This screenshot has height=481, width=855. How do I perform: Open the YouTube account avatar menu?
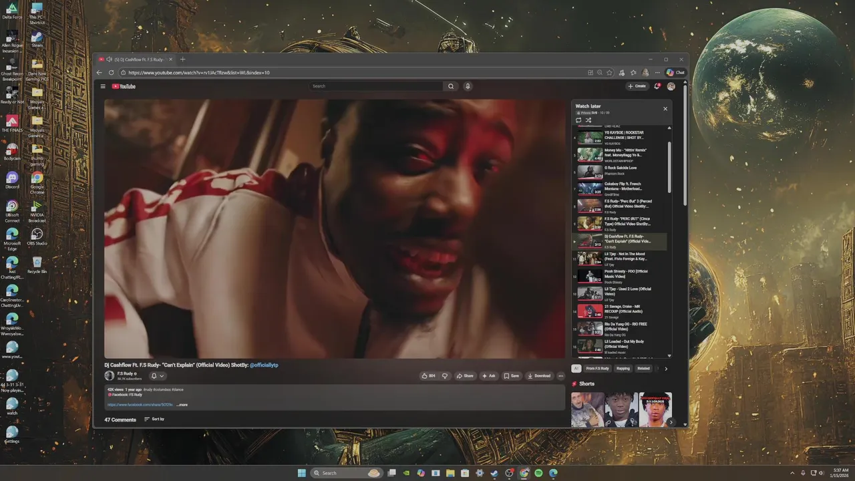tap(671, 86)
